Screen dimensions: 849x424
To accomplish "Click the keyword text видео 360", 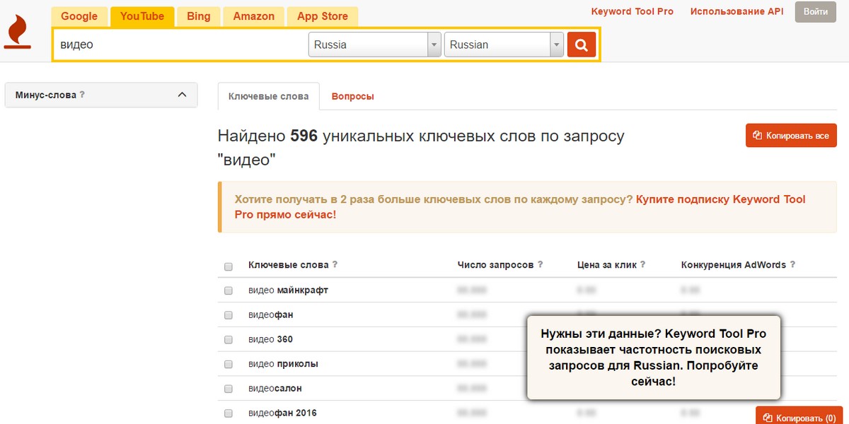I will [x=270, y=339].
